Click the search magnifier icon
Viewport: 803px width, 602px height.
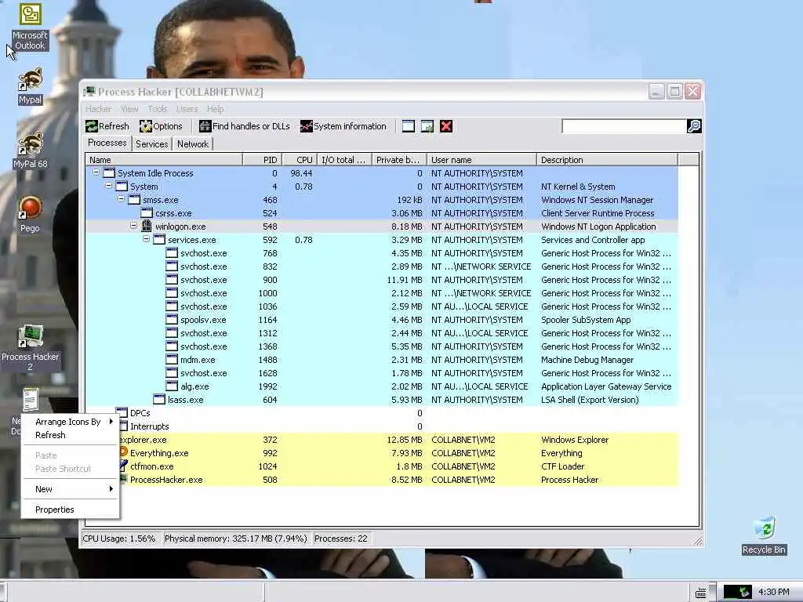[694, 126]
